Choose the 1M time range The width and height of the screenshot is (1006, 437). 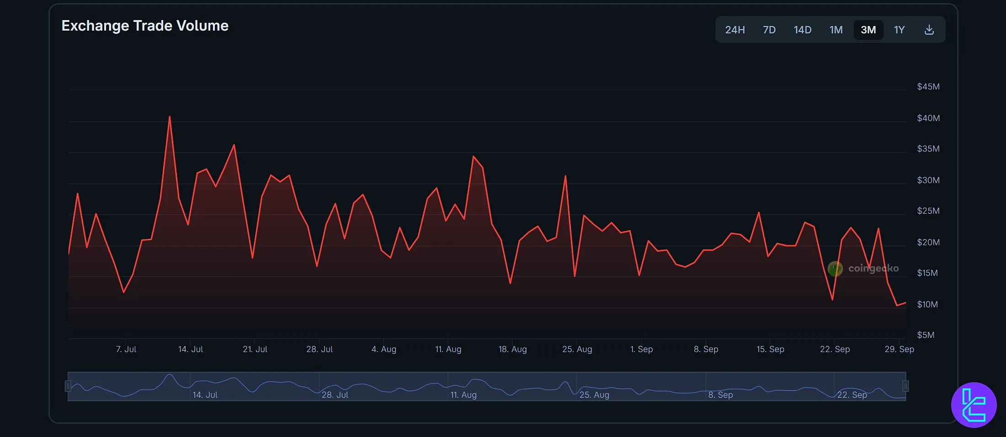[836, 30]
